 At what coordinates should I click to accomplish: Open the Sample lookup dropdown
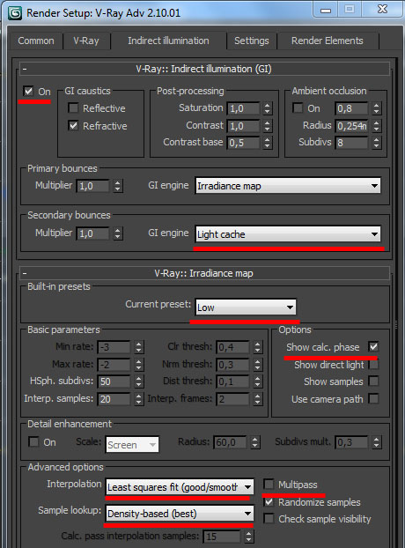[180, 514]
